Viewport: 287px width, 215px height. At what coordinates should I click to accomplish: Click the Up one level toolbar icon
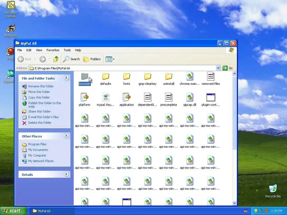56,59
